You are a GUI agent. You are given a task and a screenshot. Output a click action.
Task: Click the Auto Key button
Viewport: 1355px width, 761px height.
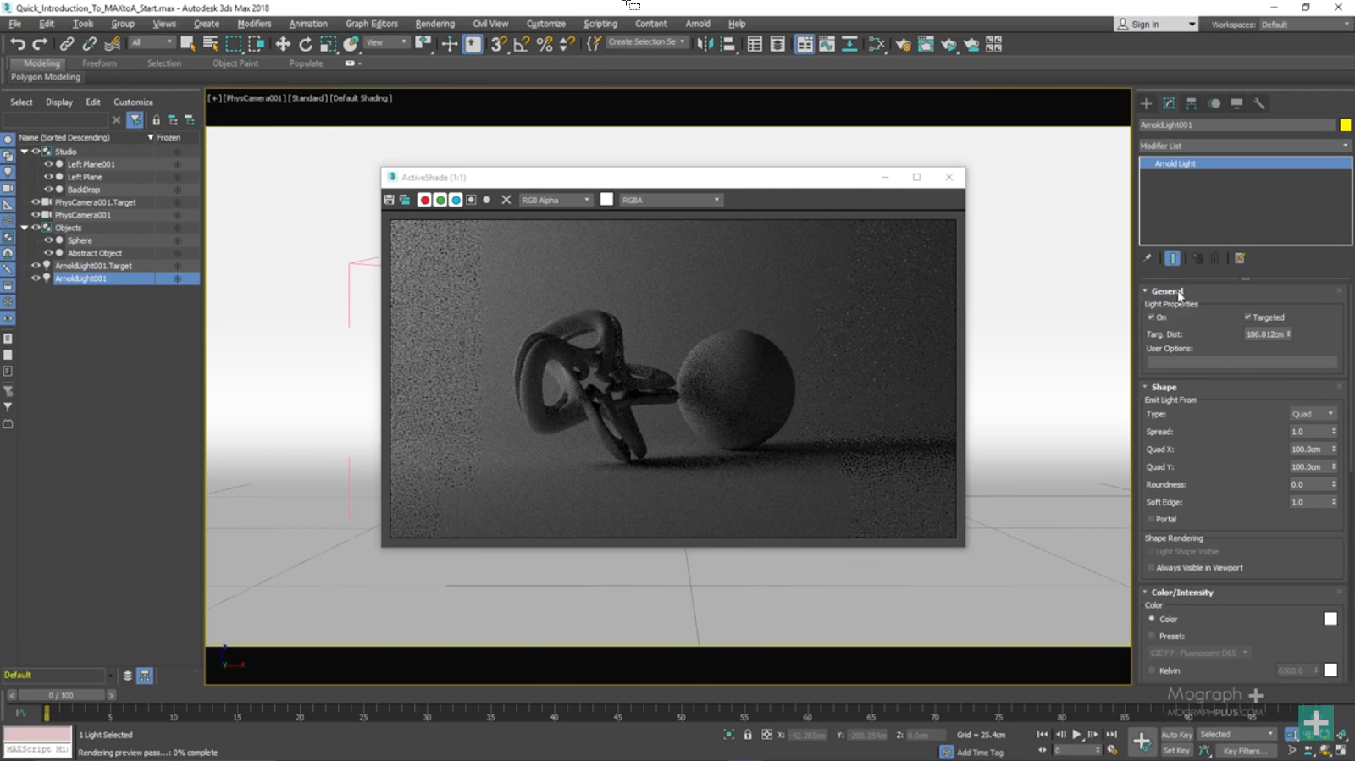1176,735
